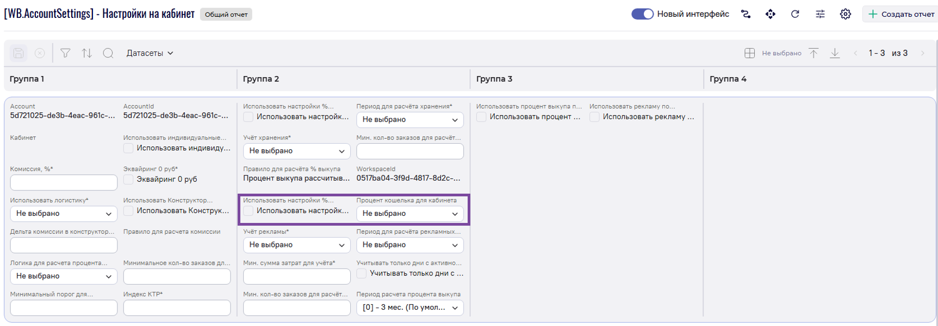Click the Комиссия, % input field
Screen dimensions: 938x326
point(64,182)
